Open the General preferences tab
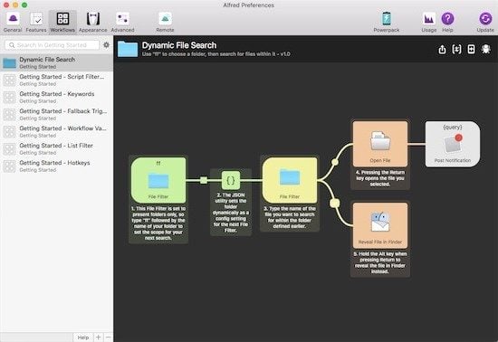The image size is (498, 342). [x=13, y=23]
